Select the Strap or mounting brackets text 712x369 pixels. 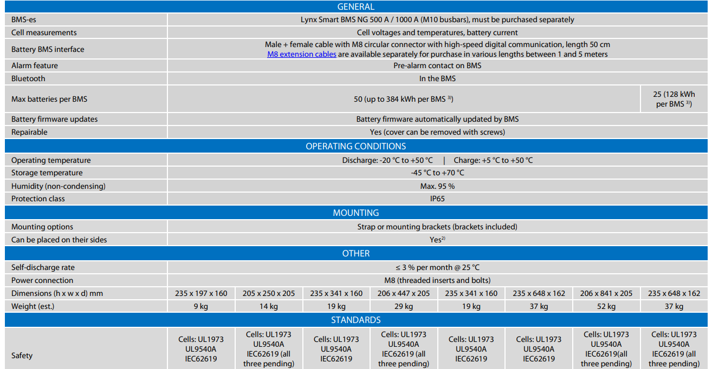pyautogui.click(x=437, y=227)
